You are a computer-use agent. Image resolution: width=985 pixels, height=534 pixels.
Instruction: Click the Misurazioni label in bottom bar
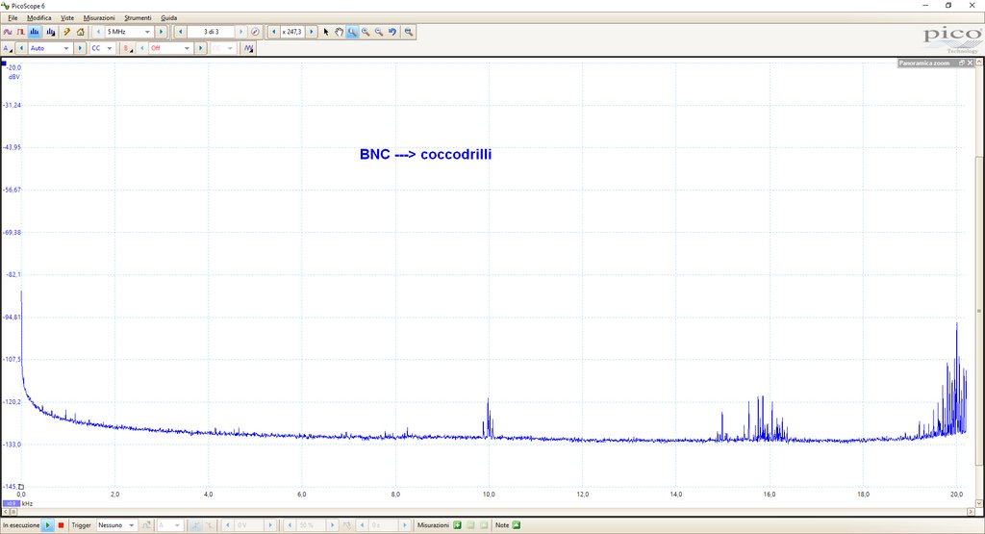pyautogui.click(x=433, y=525)
